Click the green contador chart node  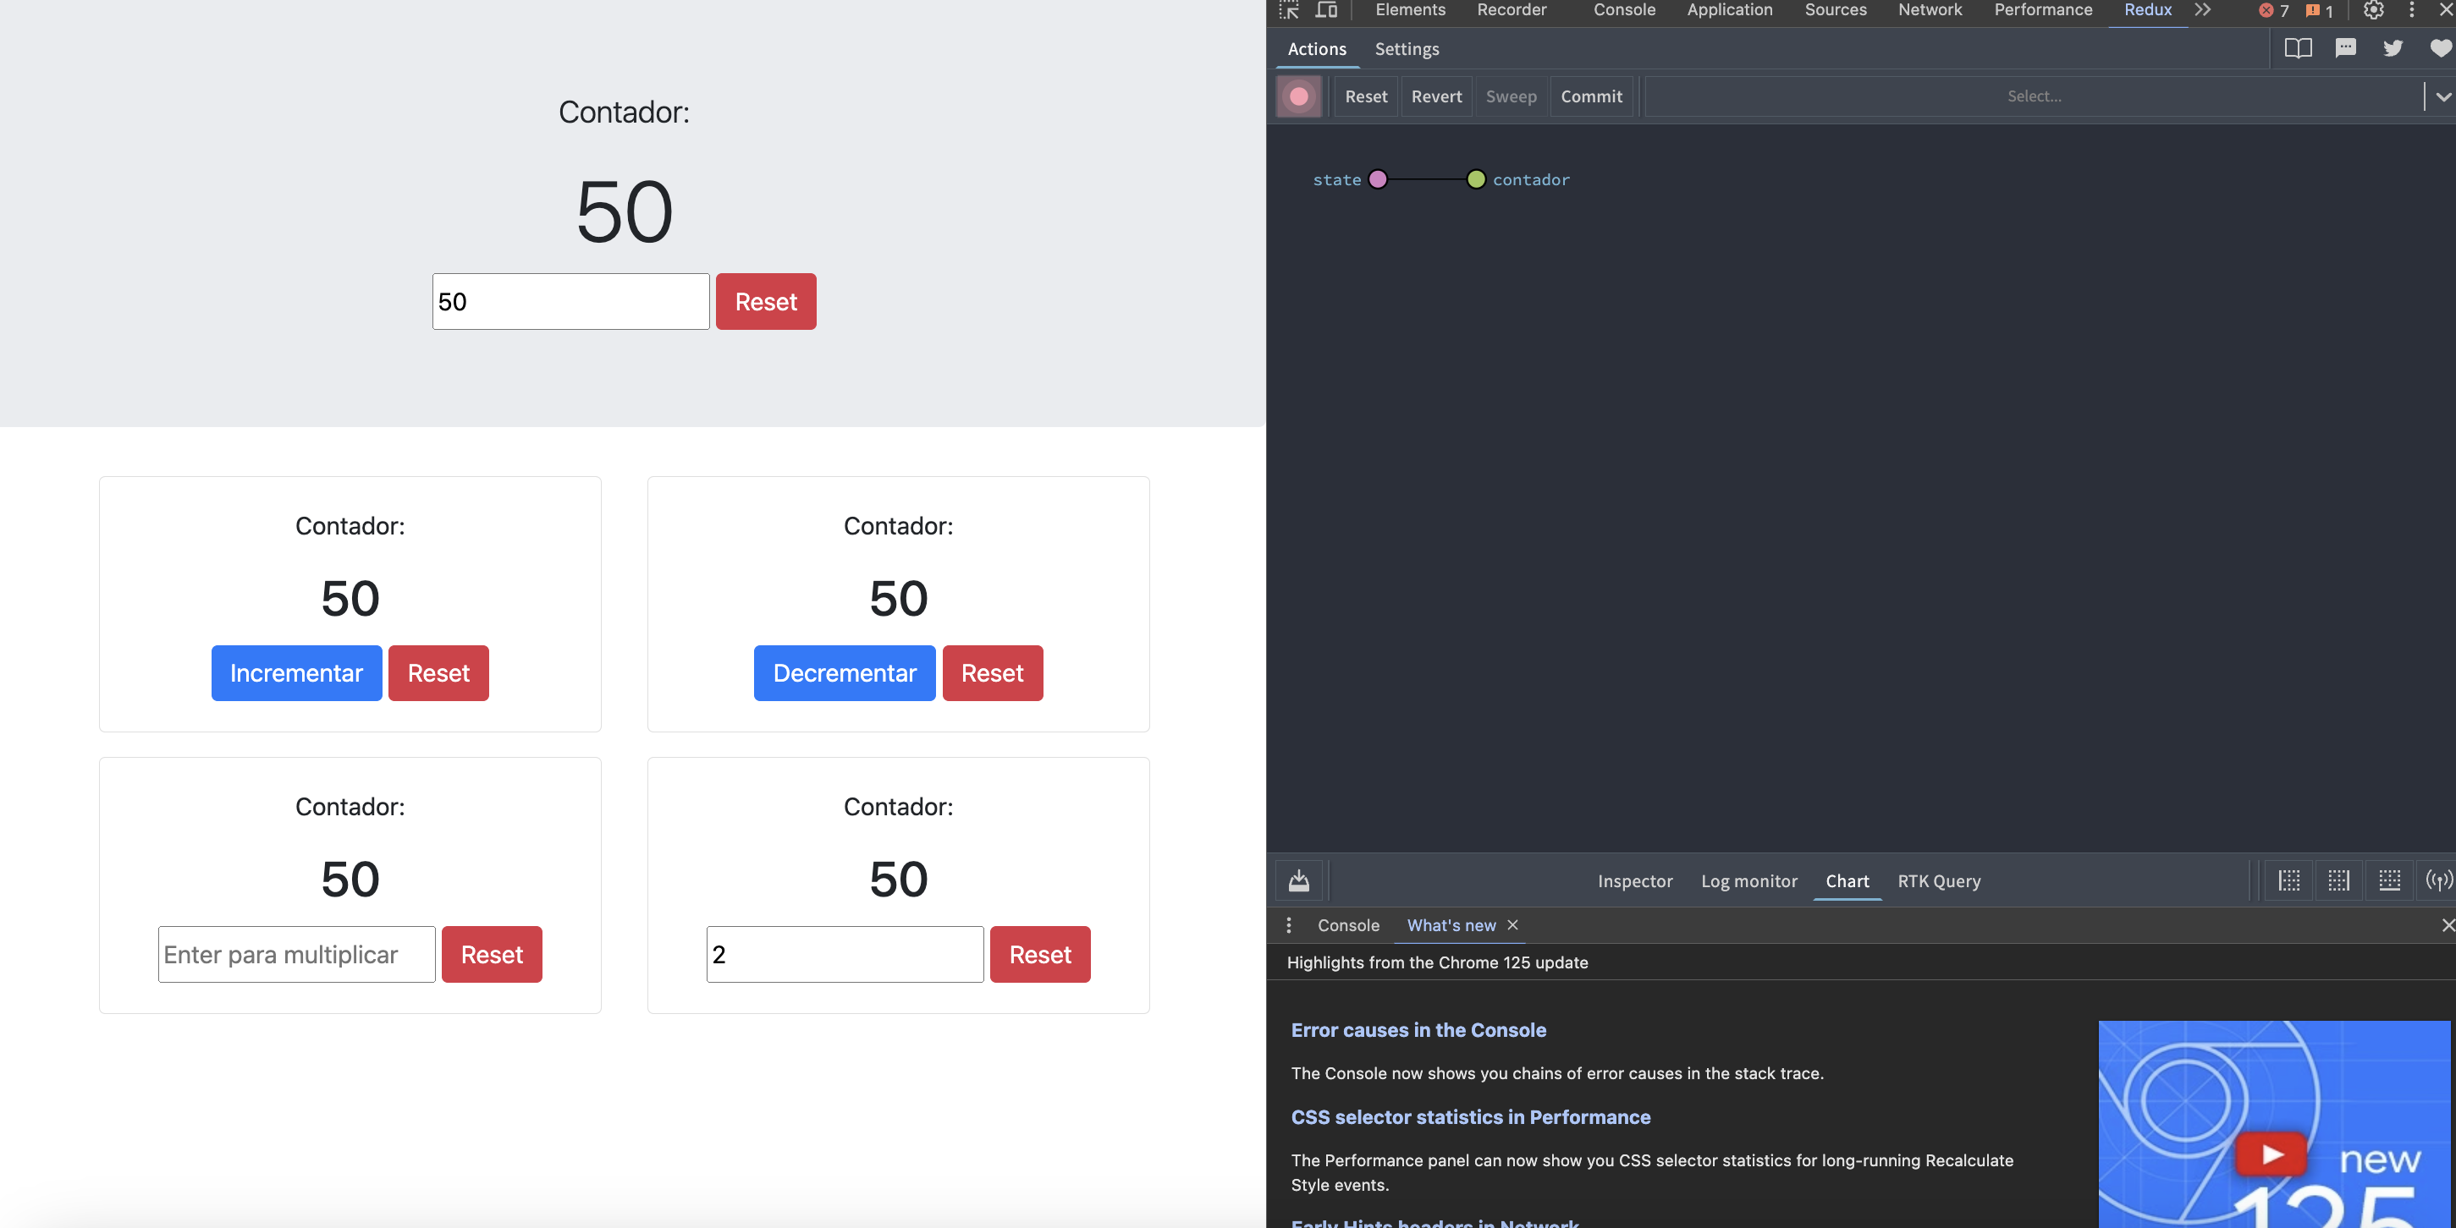(1476, 179)
